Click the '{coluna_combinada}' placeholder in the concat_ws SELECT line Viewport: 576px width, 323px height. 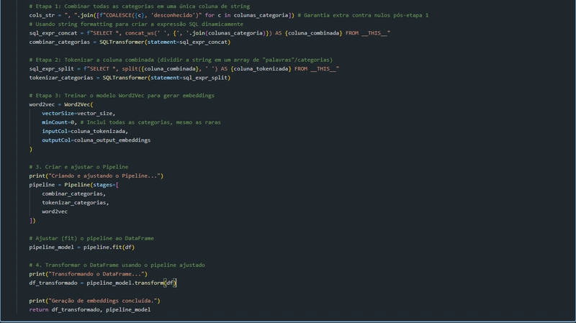tap(313, 33)
